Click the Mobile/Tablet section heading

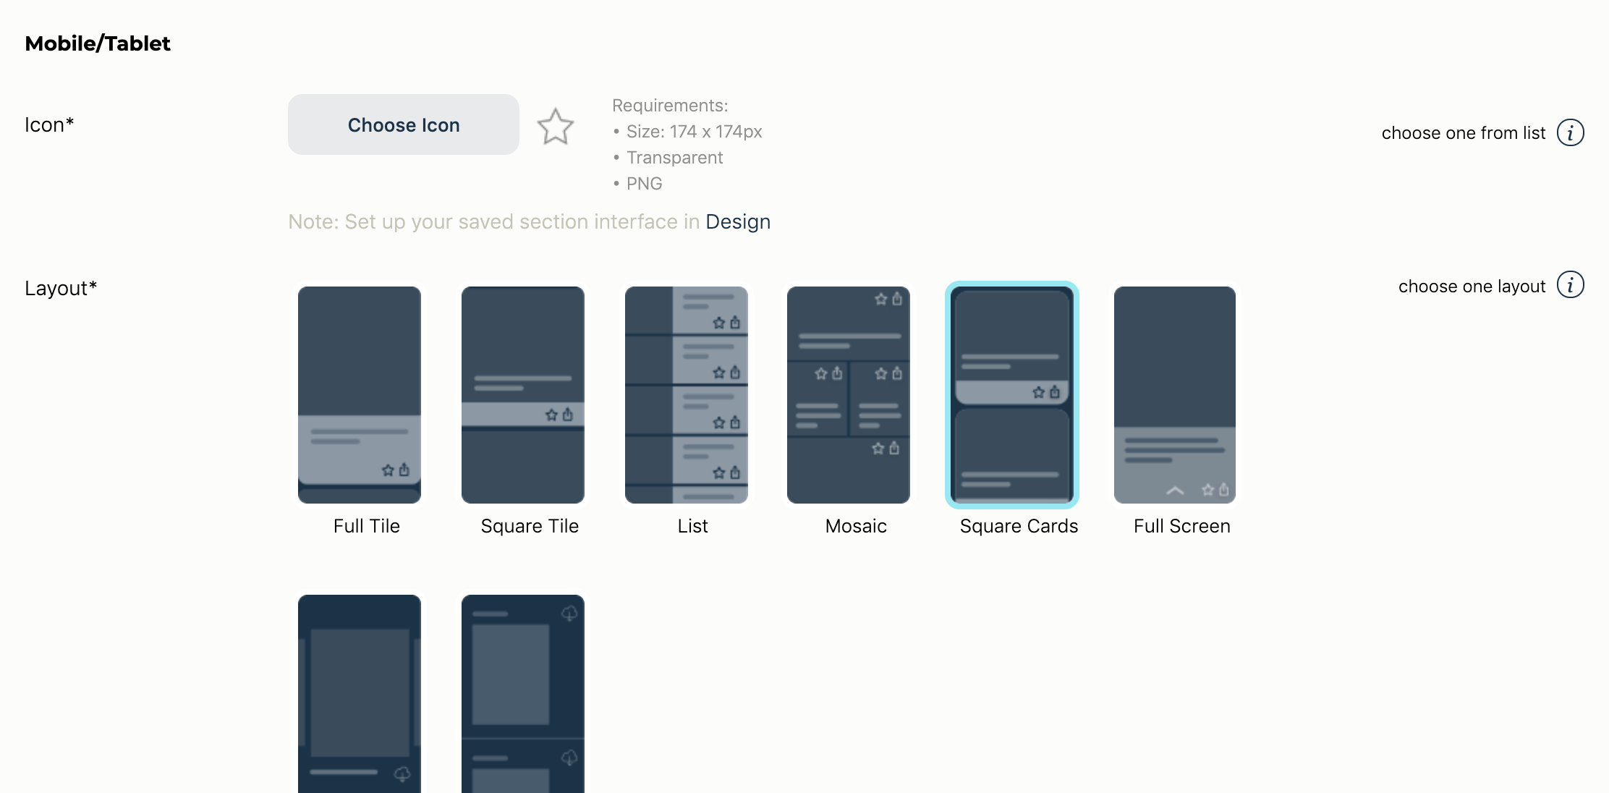pos(97,43)
